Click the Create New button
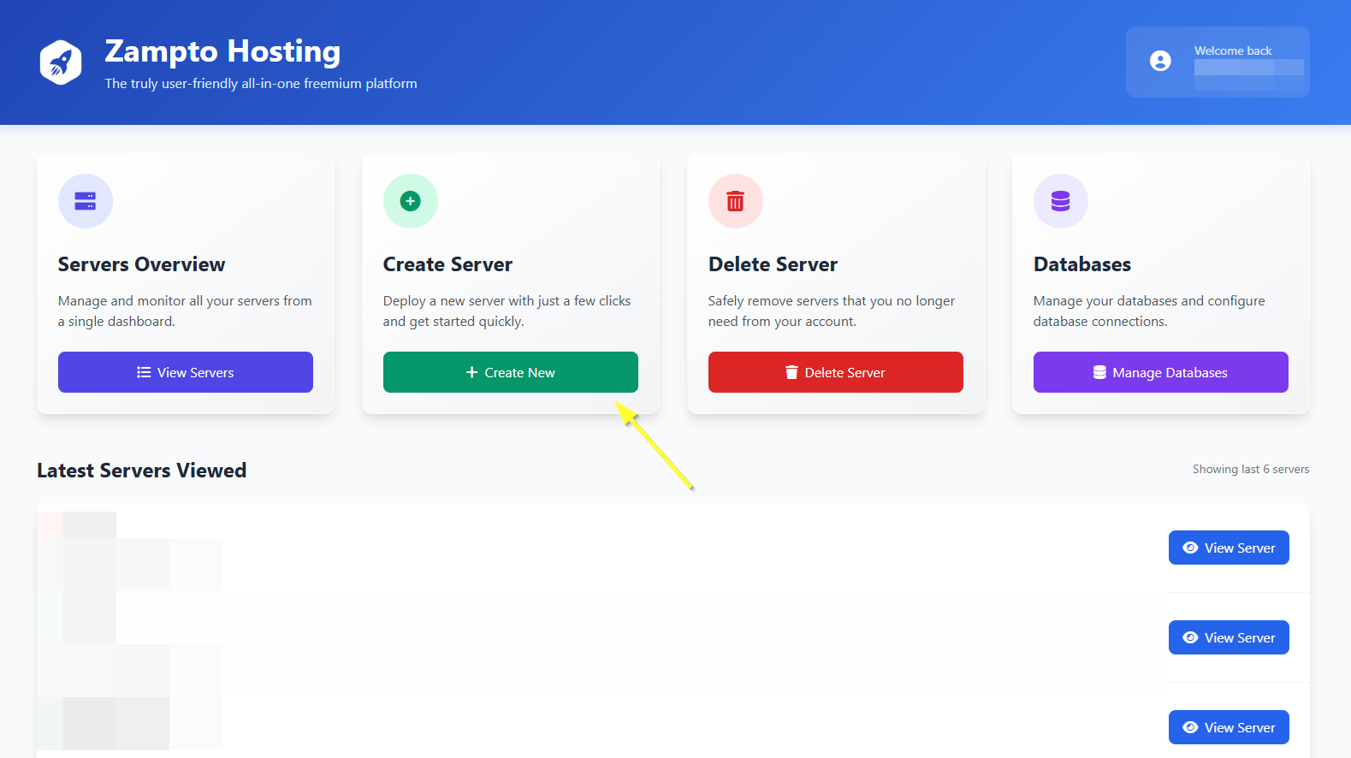Image resolution: width=1351 pixels, height=758 pixels. tap(511, 372)
